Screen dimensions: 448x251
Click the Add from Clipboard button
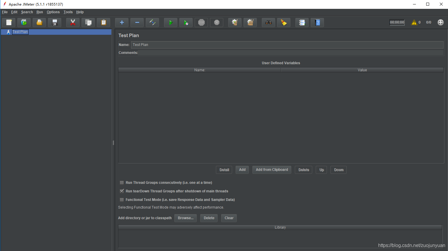272,170
